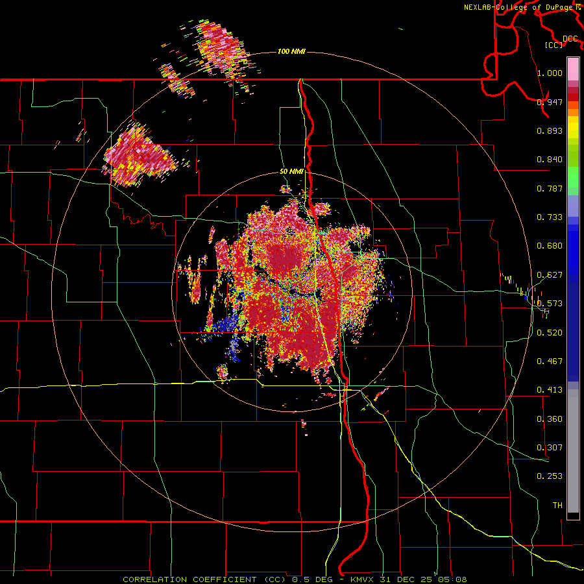Screen dimensions: 584x584
Task: Select the 0.307 scale value
Action: pyautogui.click(x=550, y=448)
